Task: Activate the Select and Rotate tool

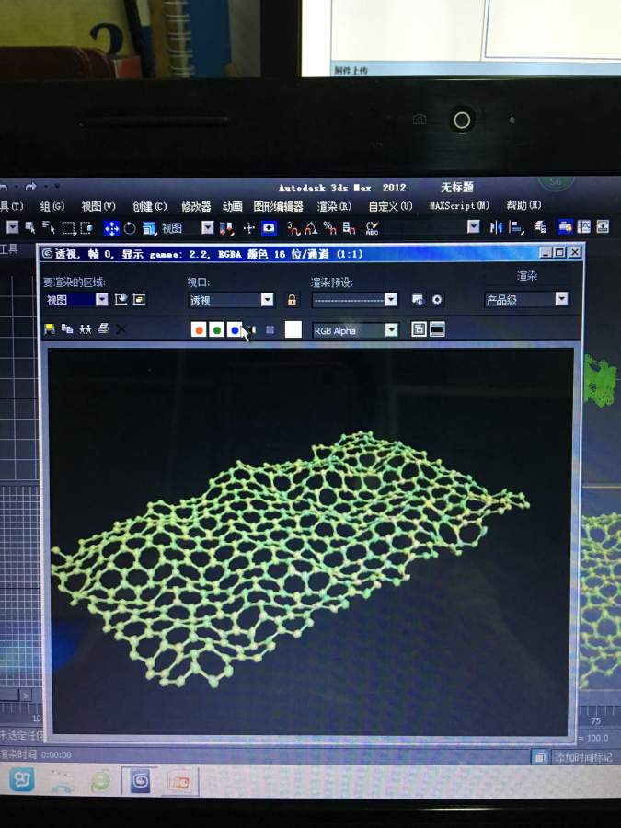Action: [x=130, y=228]
